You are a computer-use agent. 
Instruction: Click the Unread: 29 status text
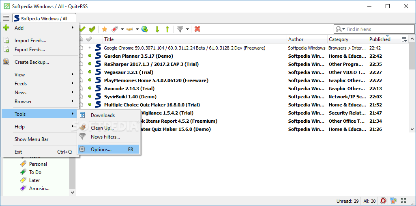coord(347,201)
